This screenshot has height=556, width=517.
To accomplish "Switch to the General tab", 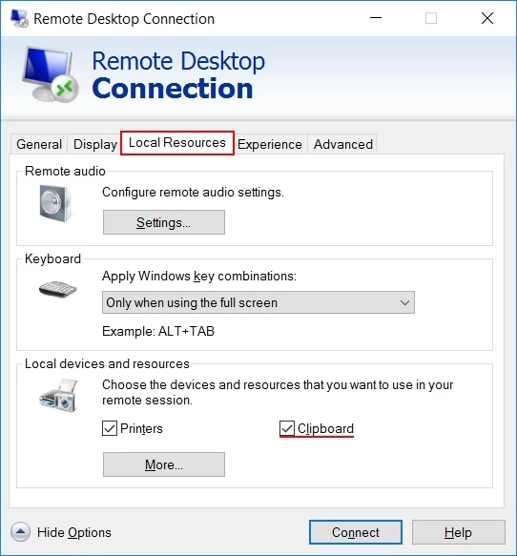I will point(39,144).
